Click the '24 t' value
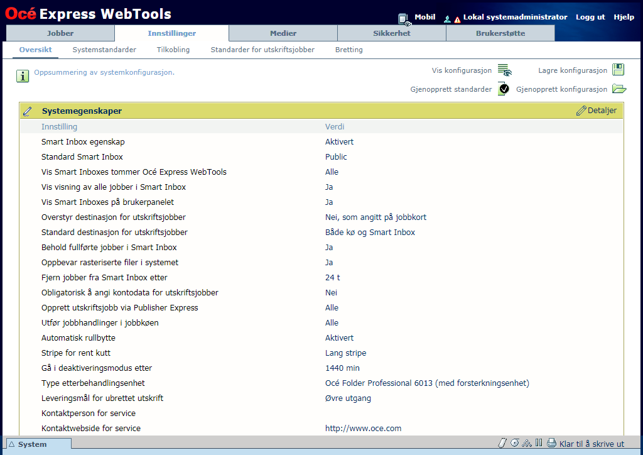Viewport: 643px width, 455px height. coord(333,277)
